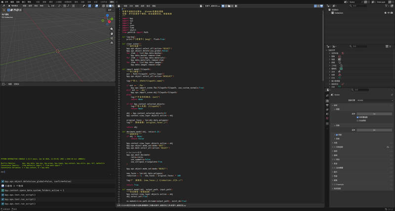The image size is (395, 211).
Task: Open the 帮助 menu in top bar
Action: (29, 2)
